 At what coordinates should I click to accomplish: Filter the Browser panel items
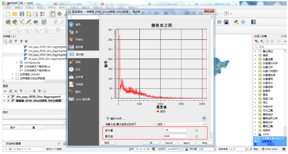click(x=16, y=41)
